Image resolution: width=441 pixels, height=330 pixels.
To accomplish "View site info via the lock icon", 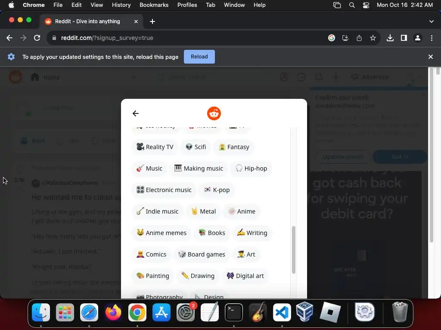I will tap(54, 38).
